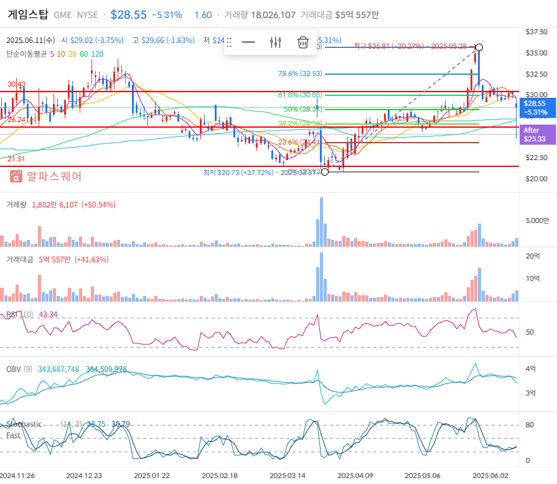Click the OBV value 343,687,748
This screenshot has height=484, width=557.
(59, 369)
